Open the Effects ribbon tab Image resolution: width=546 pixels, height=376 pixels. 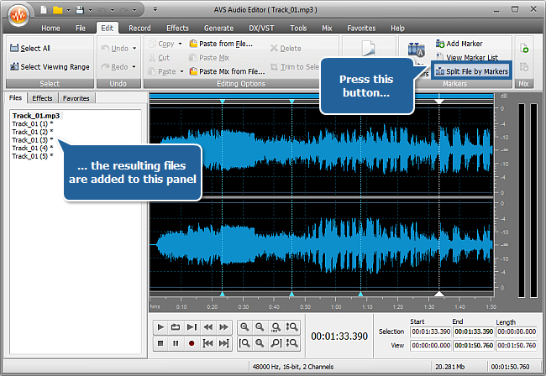click(177, 29)
